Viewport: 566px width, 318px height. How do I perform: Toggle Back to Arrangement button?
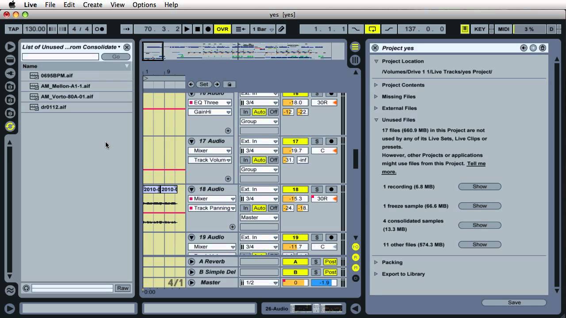pos(241,29)
